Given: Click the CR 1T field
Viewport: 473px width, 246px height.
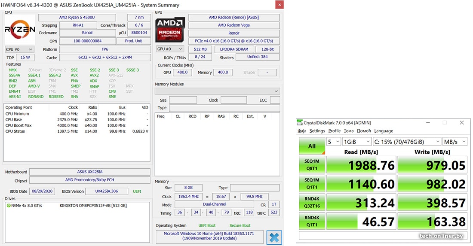Looking at the screenshot, I should pos(274,204).
